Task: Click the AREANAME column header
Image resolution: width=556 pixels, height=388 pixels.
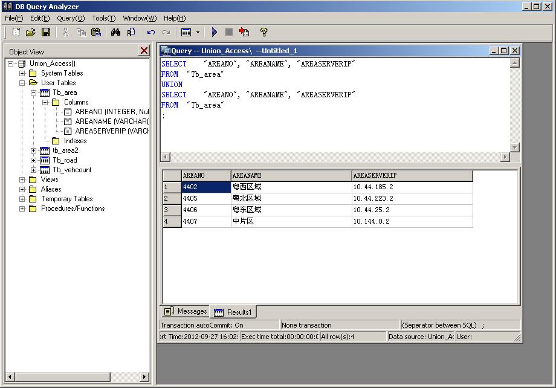Action: tap(291, 175)
